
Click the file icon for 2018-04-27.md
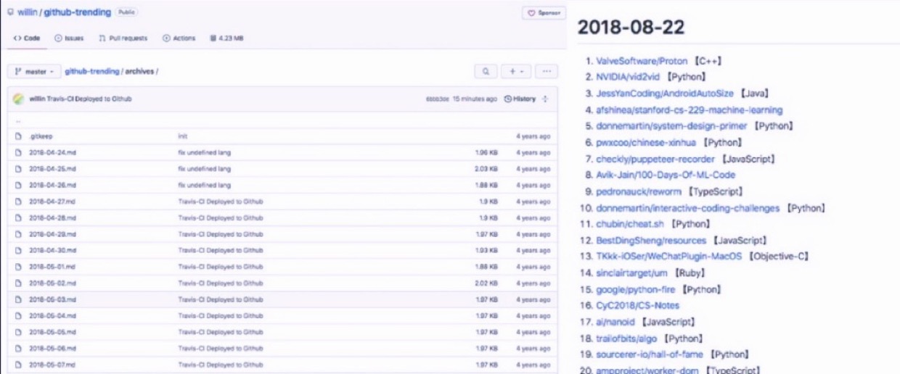pos(18,201)
